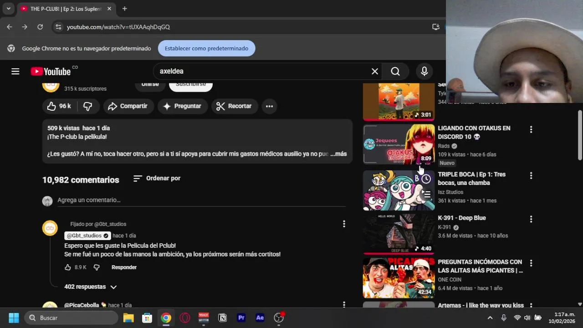Like the video with 96 k likes
Viewport: 583px width, 328px height.
click(59, 106)
